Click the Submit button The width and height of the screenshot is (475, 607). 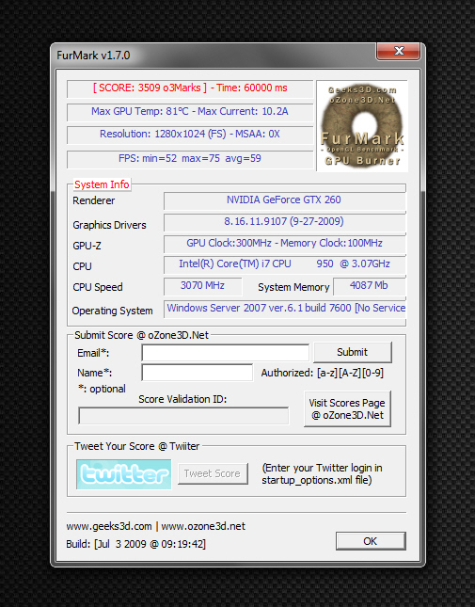pyautogui.click(x=353, y=352)
